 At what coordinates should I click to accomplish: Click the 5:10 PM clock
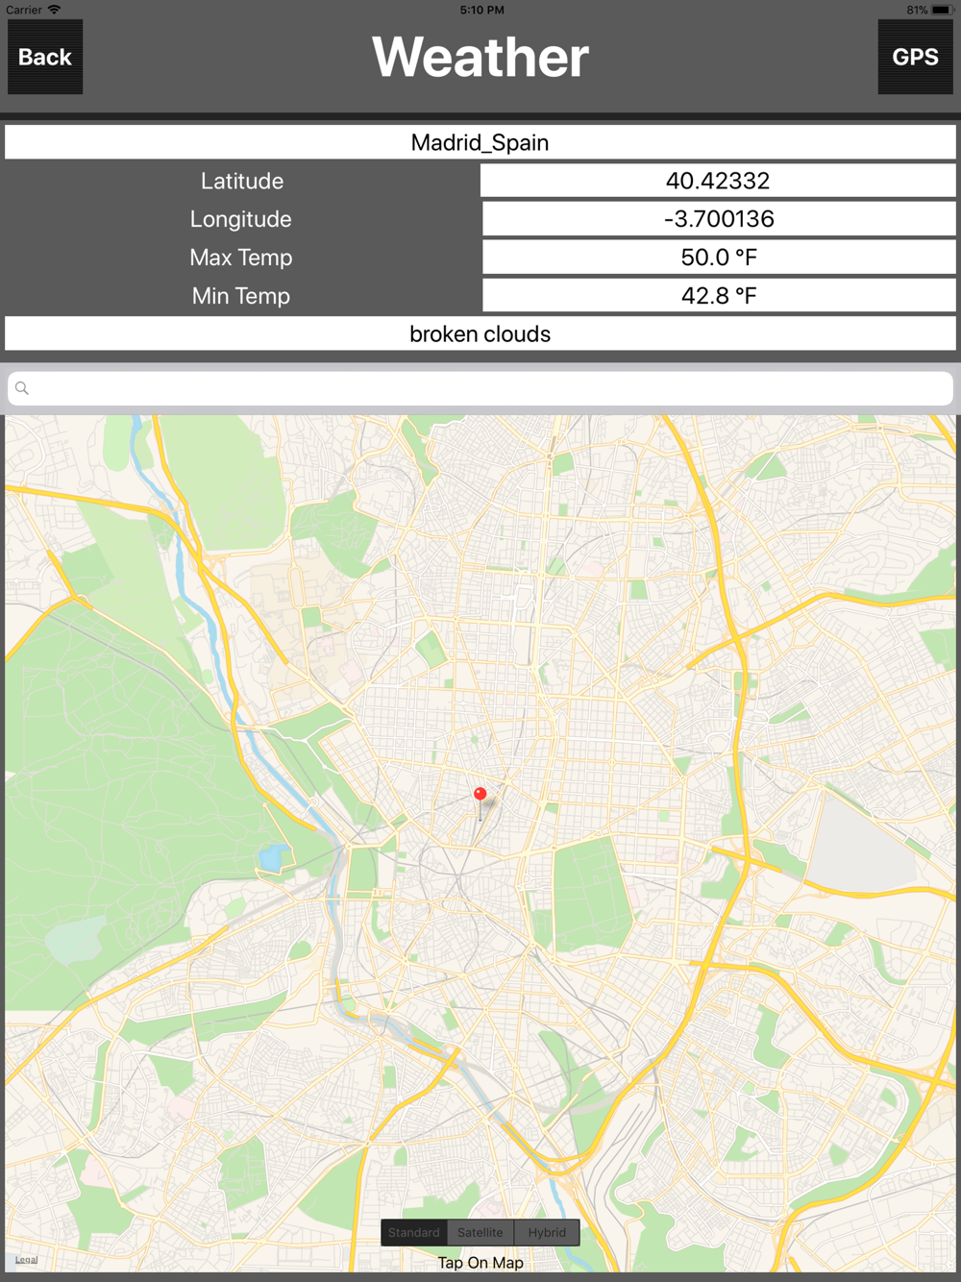coord(481,10)
